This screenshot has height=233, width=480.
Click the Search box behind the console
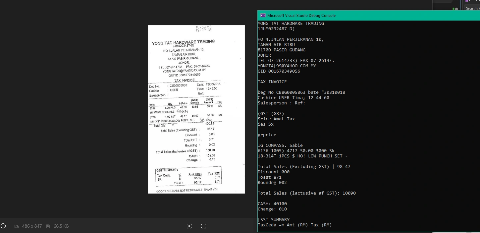(x=472, y=9)
